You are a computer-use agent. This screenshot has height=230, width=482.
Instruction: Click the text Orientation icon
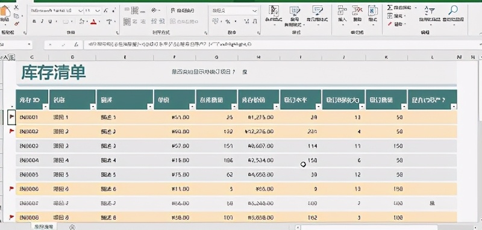point(154,10)
